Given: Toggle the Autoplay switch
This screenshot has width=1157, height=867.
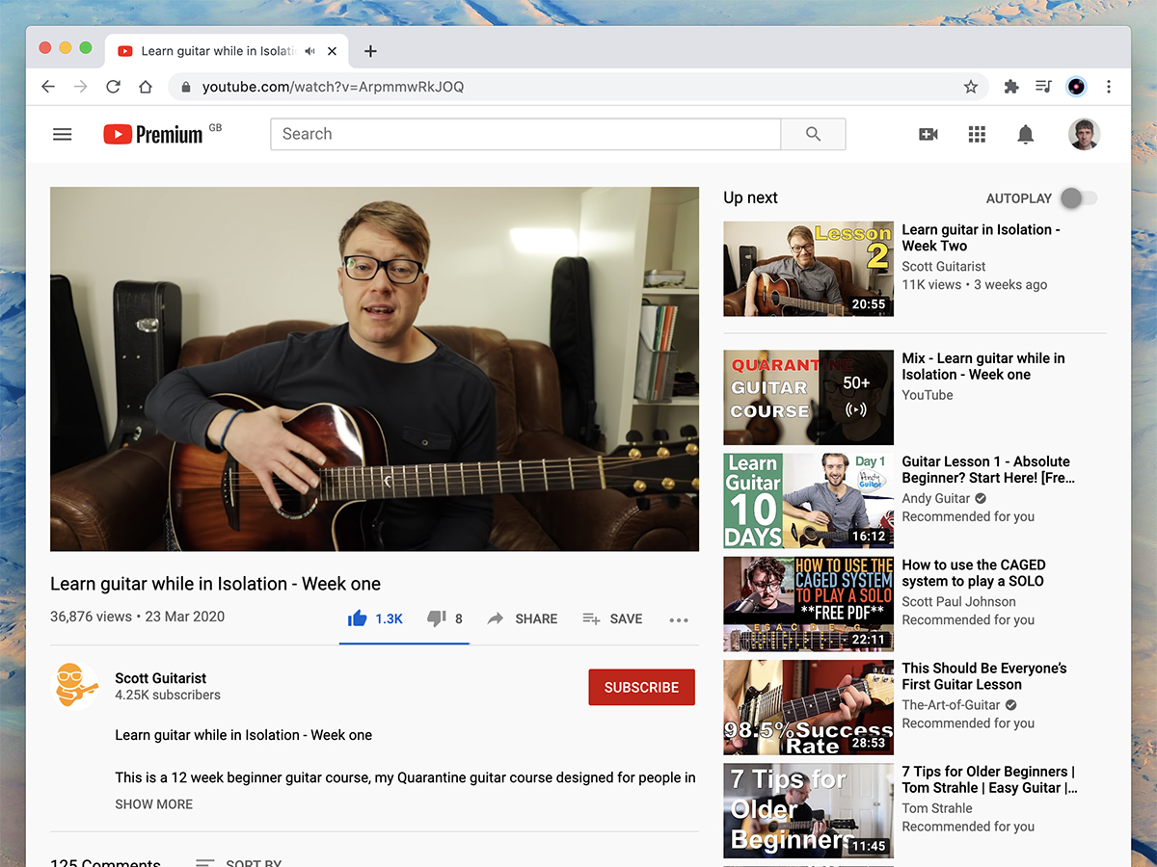Looking at the screenshot, I should pyautogui.click(x=1078, y=198).
